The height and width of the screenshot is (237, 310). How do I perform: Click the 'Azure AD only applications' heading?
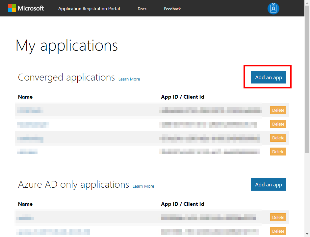[73, 184]
